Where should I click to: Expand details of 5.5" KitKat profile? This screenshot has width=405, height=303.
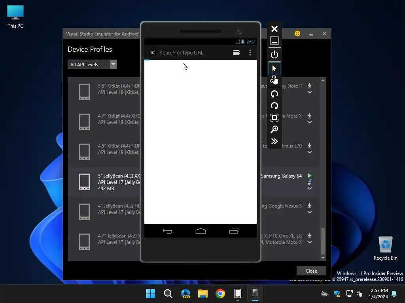(310, 92)
